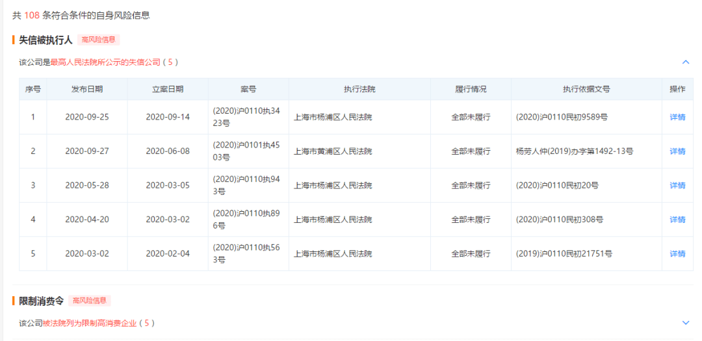Viewport: 702px width, 341px height.
Task: Click 上海市杨浦区人民法院 in row 1
Action: 333,118
